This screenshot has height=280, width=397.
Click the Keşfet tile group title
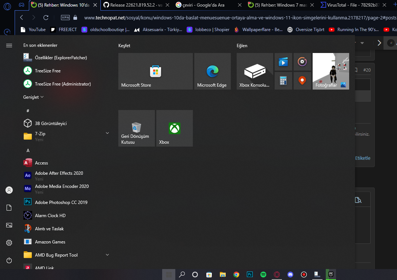pos(124,46)
